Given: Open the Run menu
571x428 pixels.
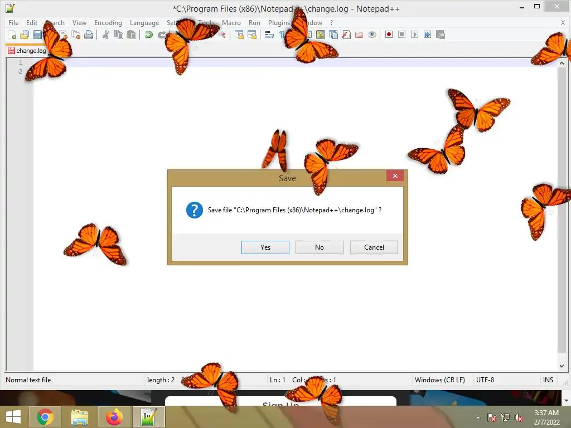Looking at the screenshot, I should [x=254, y=22].
